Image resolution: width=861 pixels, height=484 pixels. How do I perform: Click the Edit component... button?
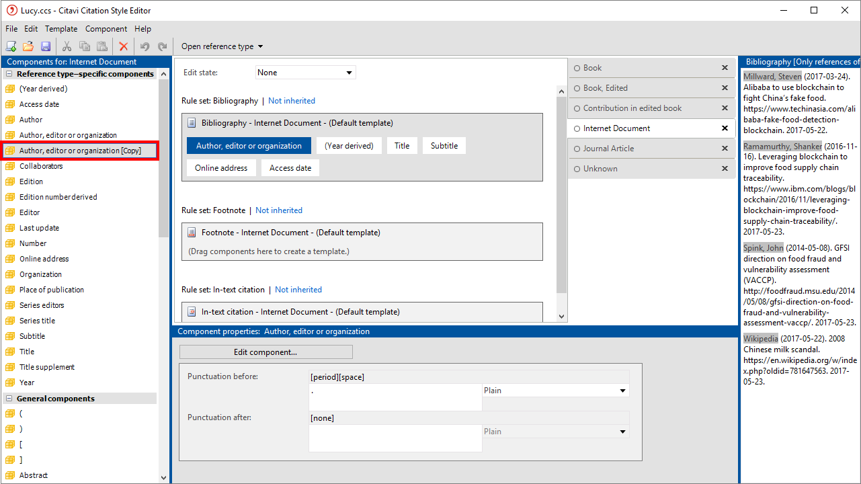pyautogui.click(x=265, y=352)
